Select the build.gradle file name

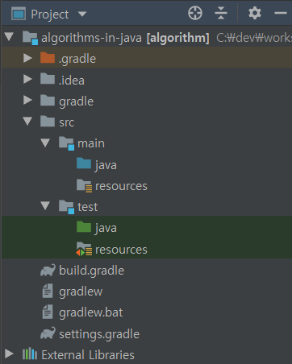point(91,271)
